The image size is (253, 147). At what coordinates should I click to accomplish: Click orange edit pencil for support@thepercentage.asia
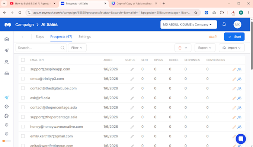click(x=234, y=117)
